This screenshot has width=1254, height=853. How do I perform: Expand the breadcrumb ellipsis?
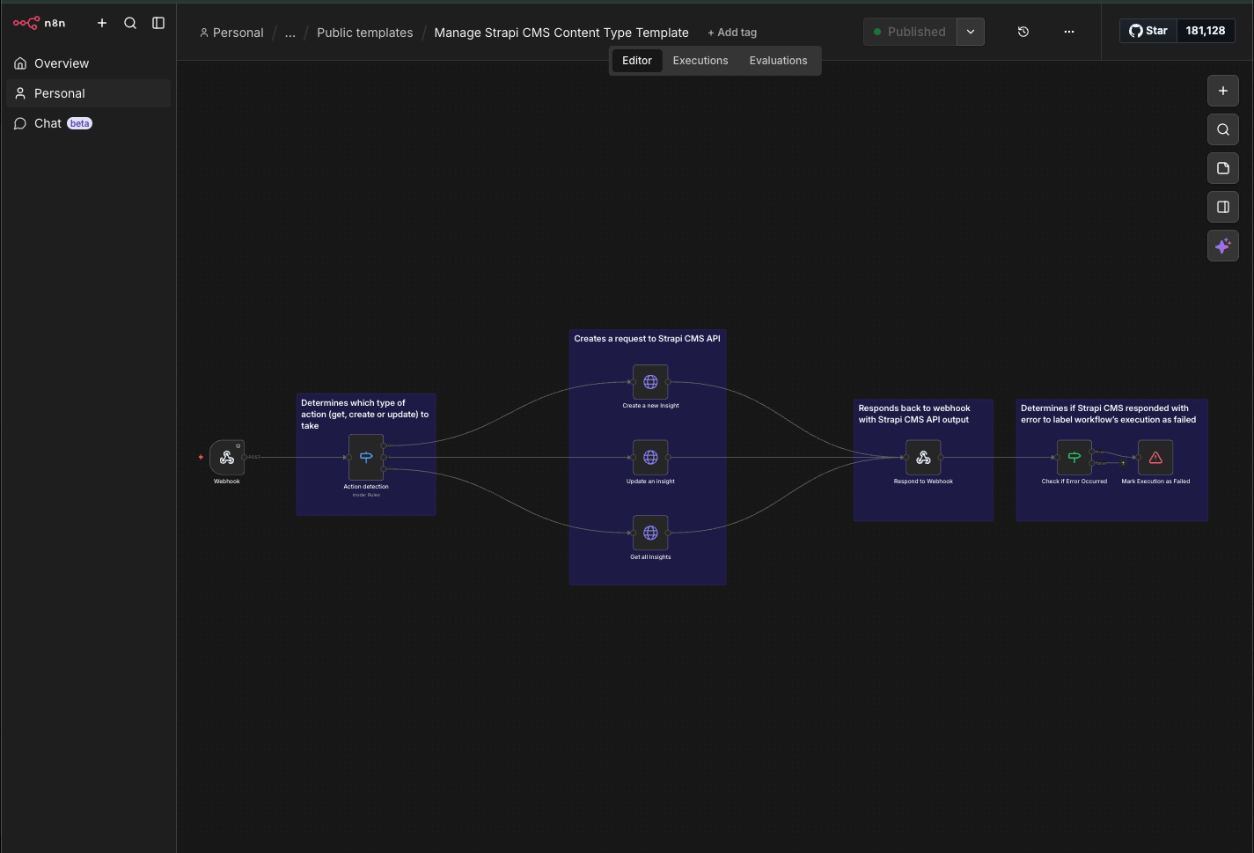click(x=290, y=33)
